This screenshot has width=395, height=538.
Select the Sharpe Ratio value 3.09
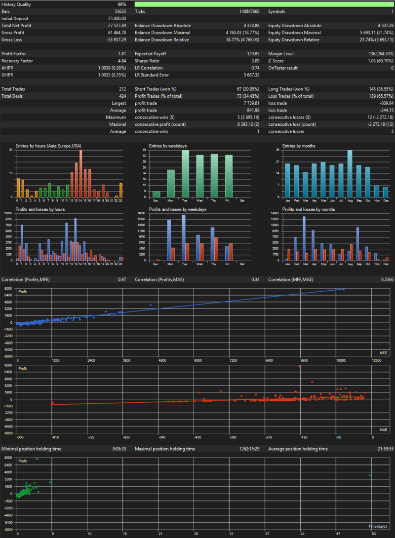click(255, 61)
